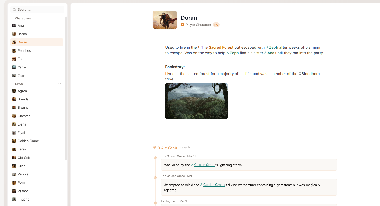Click Old Cobb's avatar icon
Viewport: 380px width, 206px height.
(14, 158)
